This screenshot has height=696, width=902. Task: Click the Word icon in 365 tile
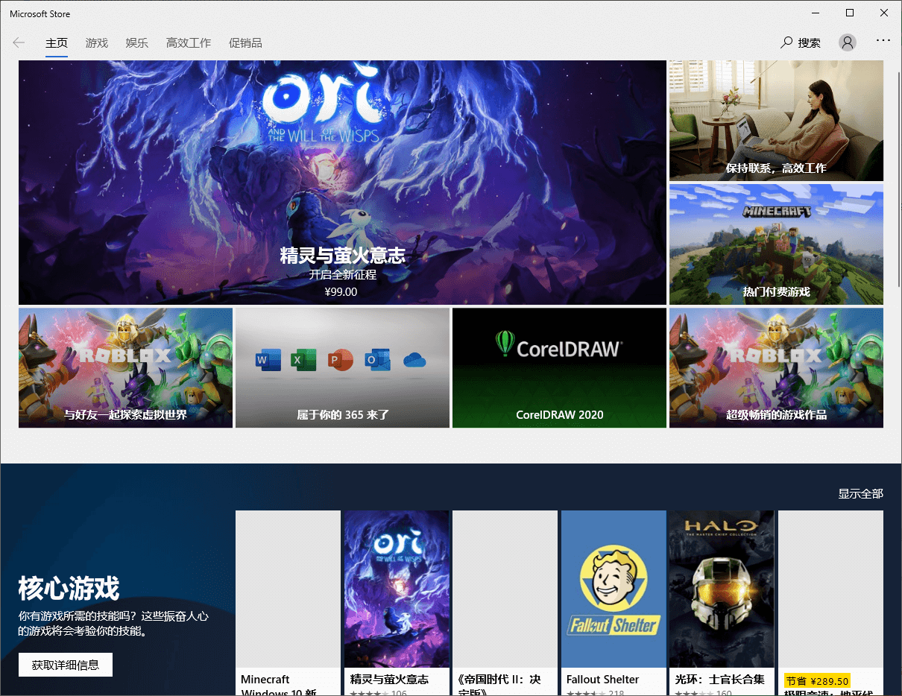(x=267, y=361)
